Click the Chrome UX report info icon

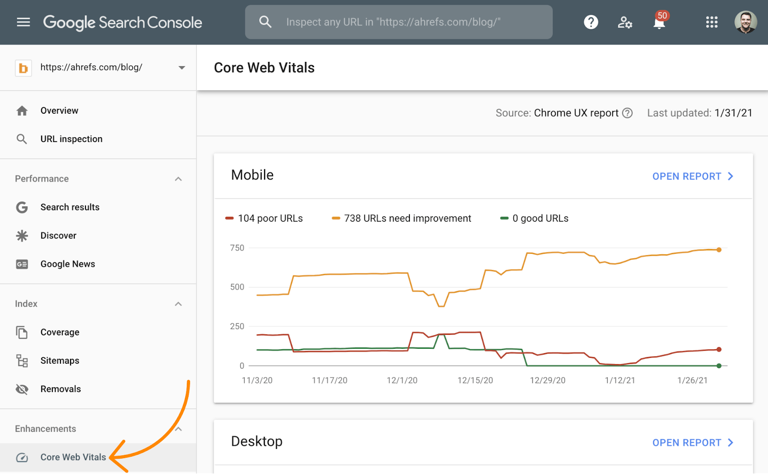pos(627,113)
